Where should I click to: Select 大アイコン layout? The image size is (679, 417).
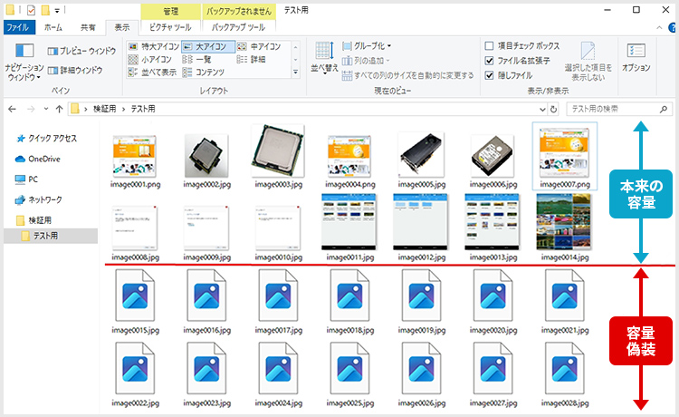coord(208,46)
